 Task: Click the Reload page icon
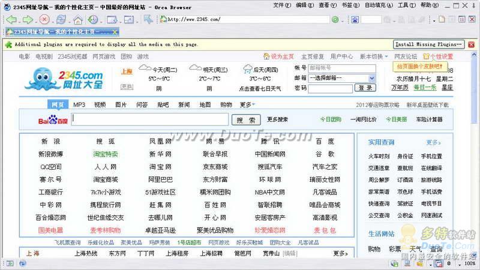[x=61, y=19]
